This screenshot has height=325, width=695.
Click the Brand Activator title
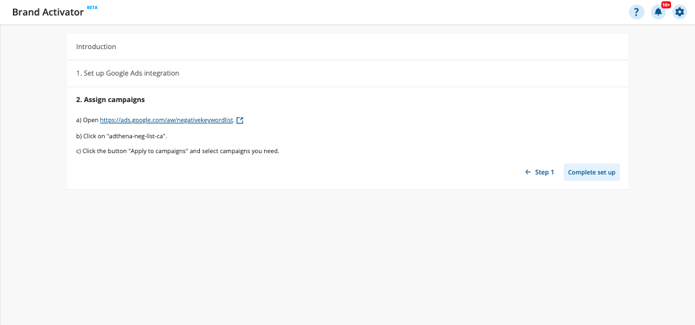tap(48, 12)
